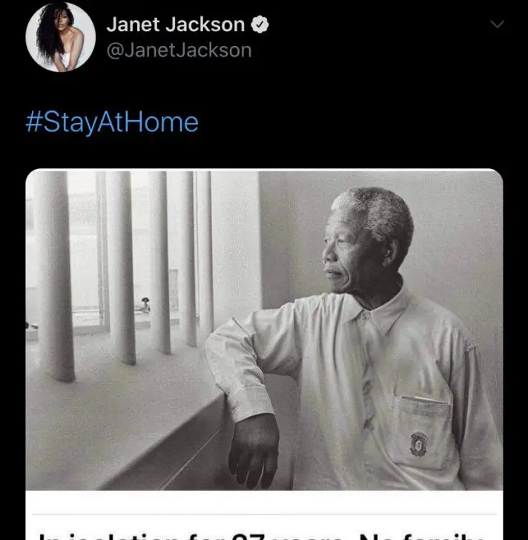Click the man's shirt collar in photo

[x=380, y=310]
